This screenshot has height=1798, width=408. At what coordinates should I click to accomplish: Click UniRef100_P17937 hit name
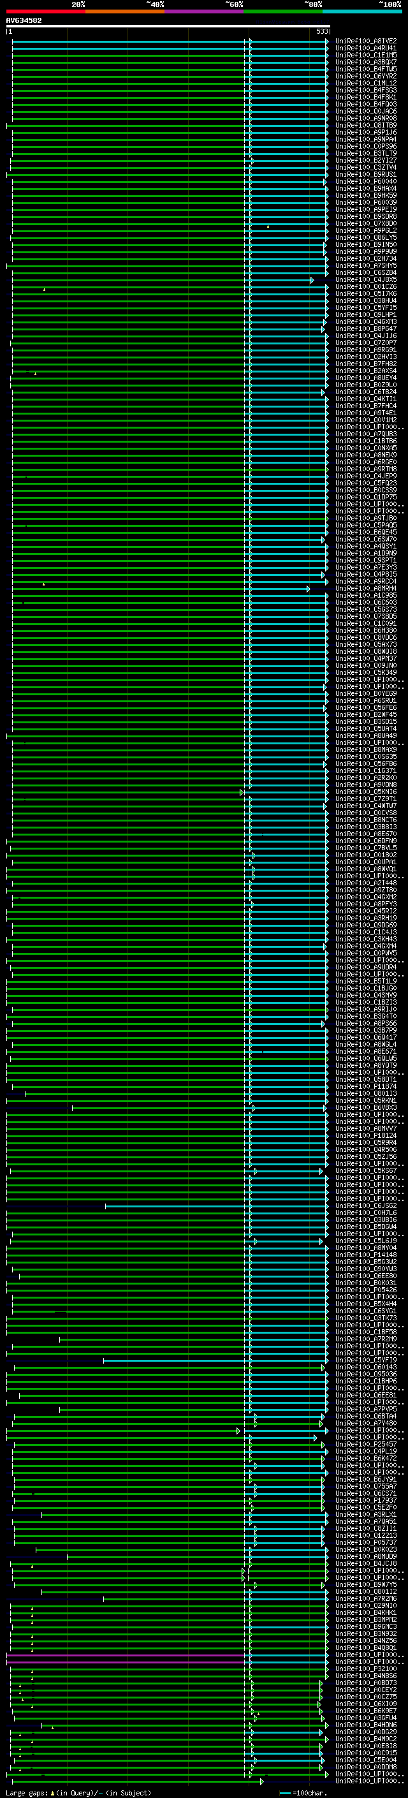pyautogui.click(x=366, y=1500)
